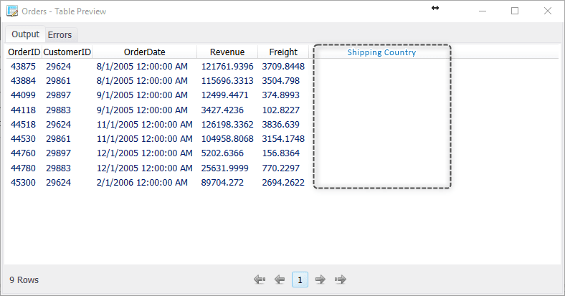Click Freight value 102.8227
Screen dimensions: 565x296
pyautogui.click(x=280, y=110)
